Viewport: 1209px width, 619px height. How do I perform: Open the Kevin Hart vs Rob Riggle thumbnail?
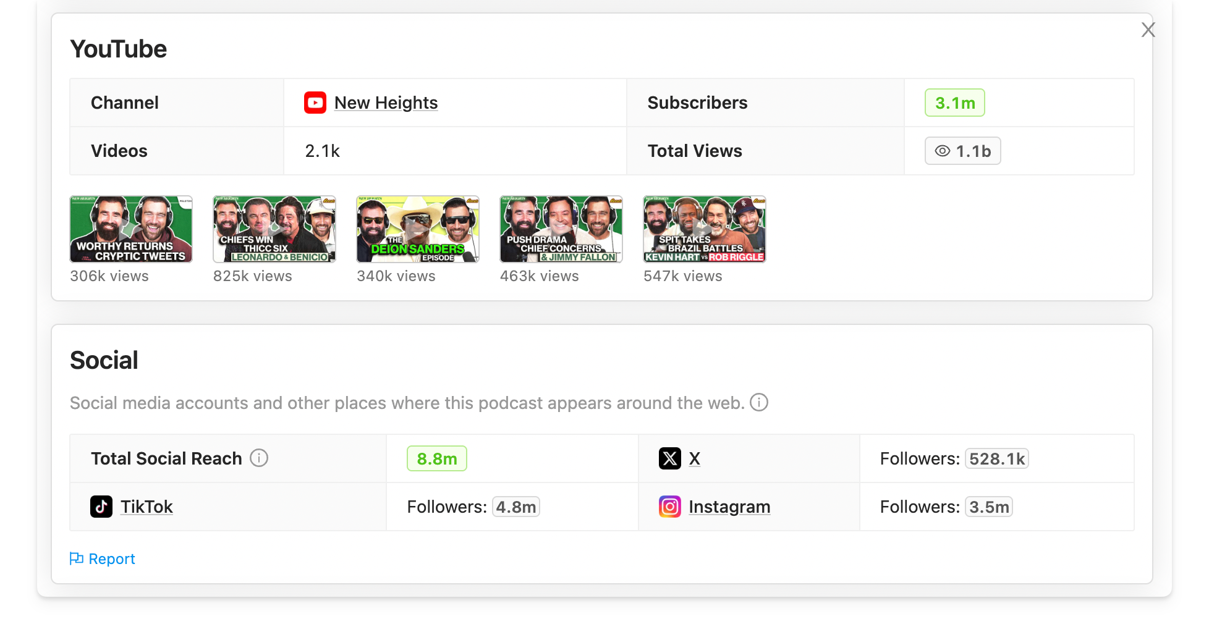click(x=705, y=229)
